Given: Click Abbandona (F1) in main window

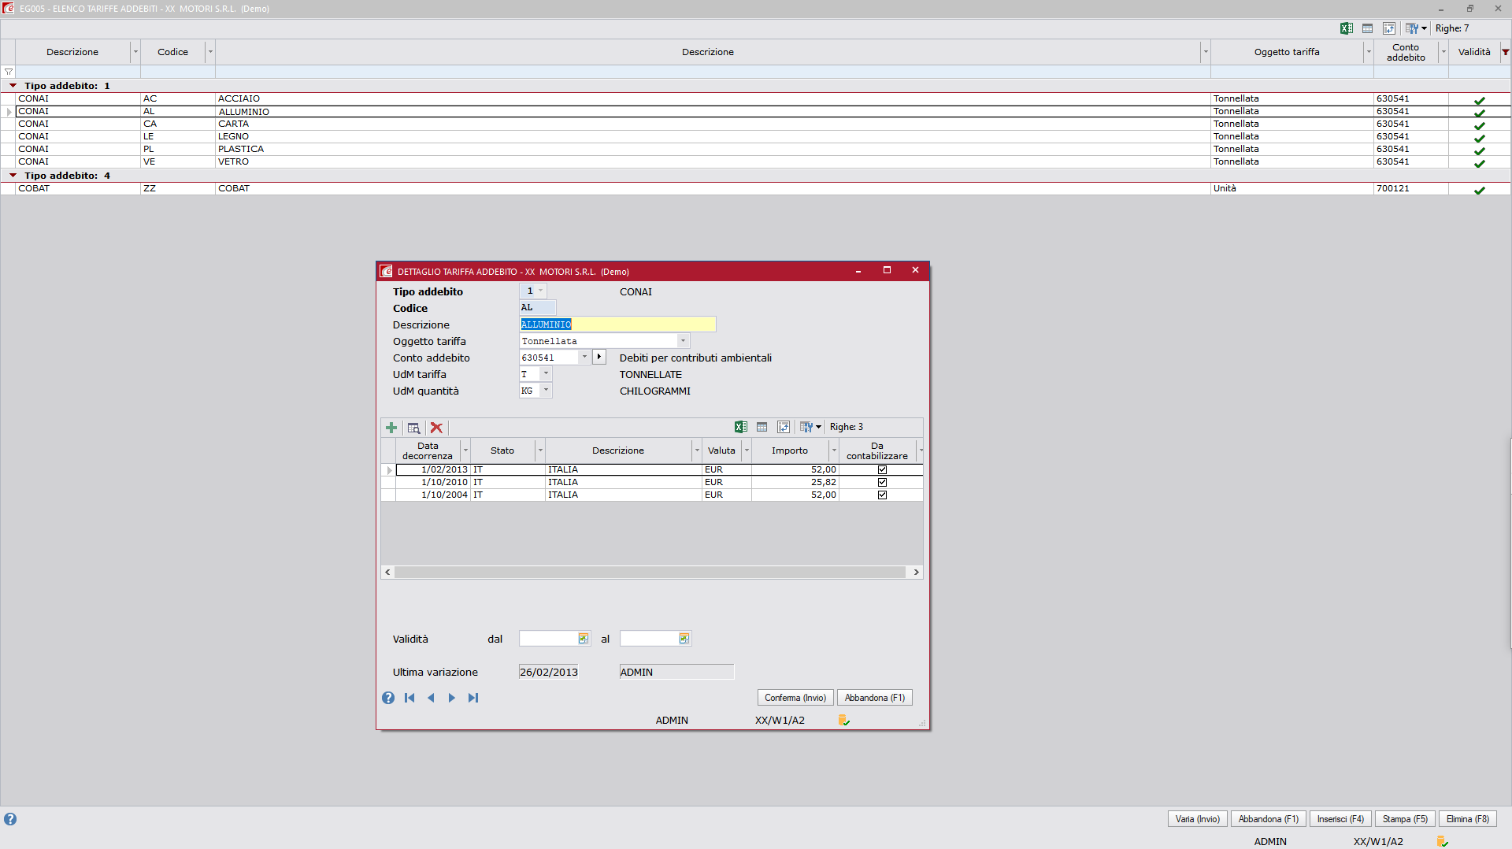Looking at the screenshot, I should (x=1268, y=819).
